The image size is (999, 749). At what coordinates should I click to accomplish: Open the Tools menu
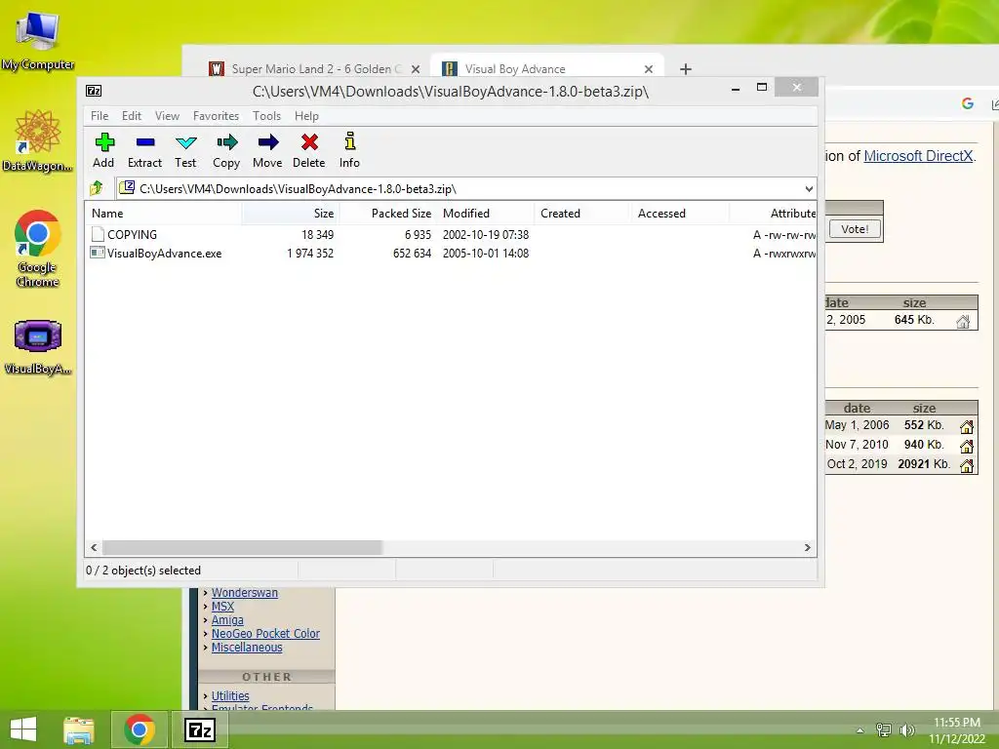[266, 116]
